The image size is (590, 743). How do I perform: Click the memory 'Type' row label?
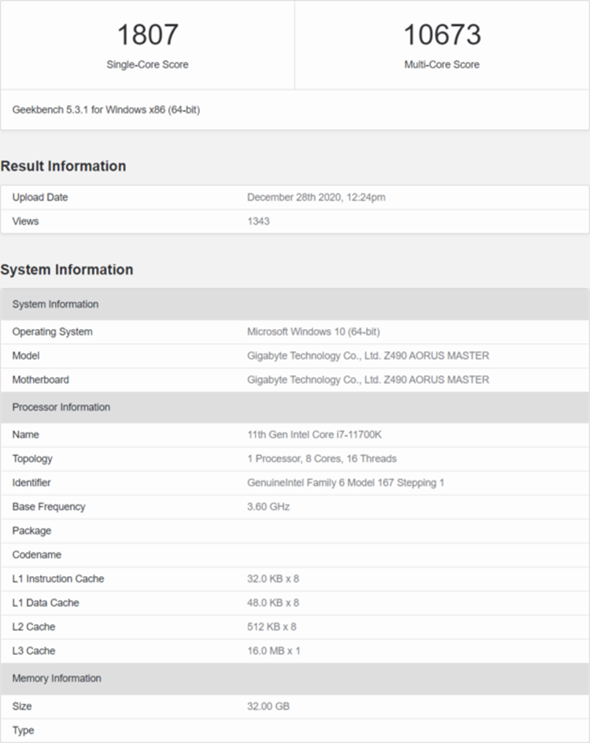click(23, 730)
